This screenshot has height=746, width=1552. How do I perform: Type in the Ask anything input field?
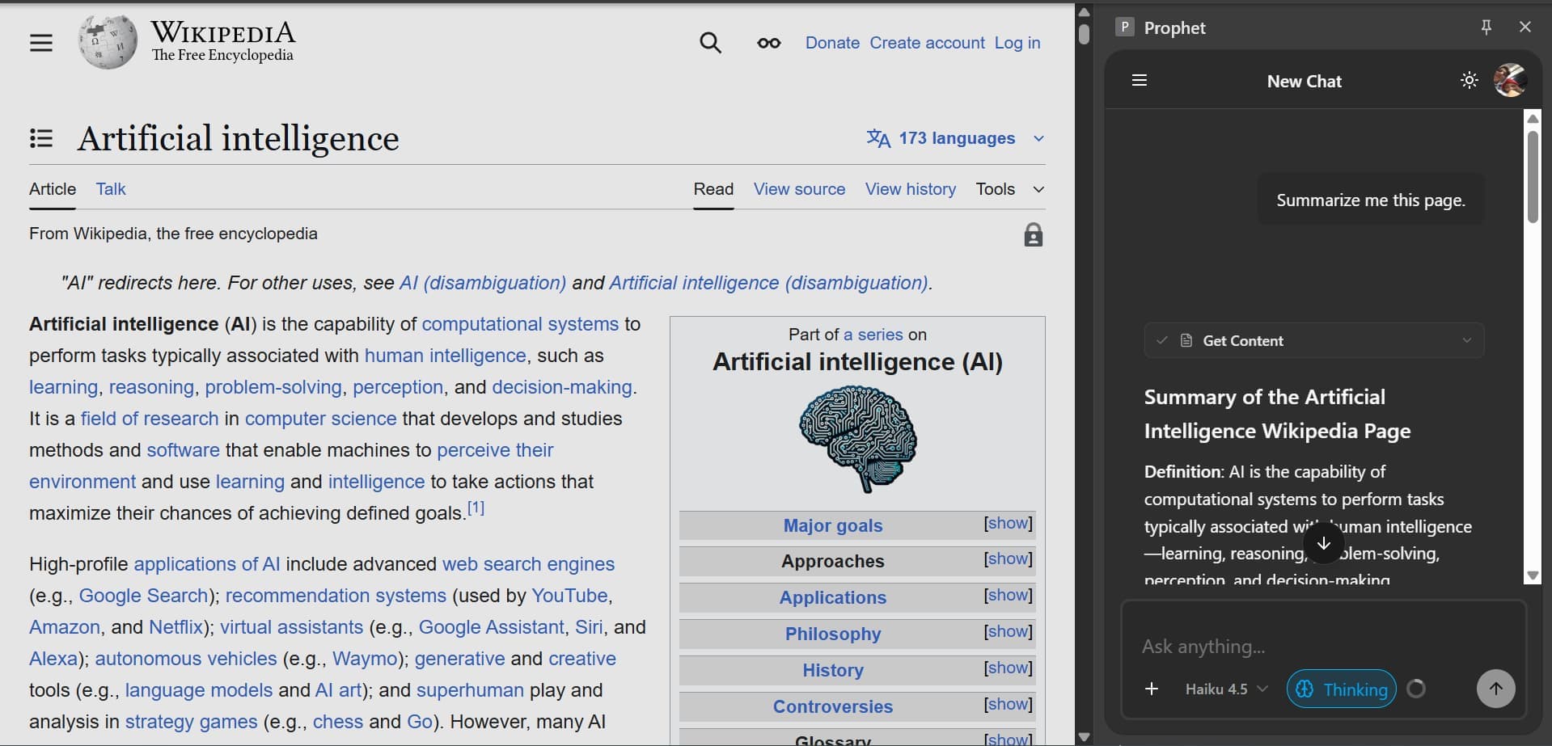1294,647
